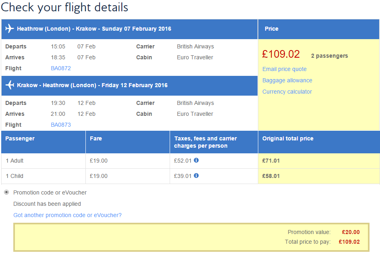Viewport: 380px width, 253px height.
Task: Click the outbound flight airplane icon
Action: tap(10, 29)
